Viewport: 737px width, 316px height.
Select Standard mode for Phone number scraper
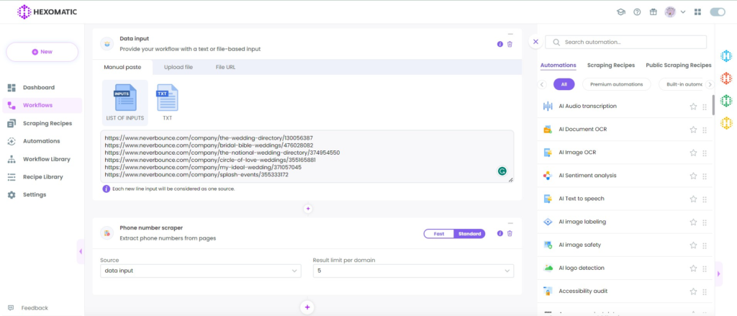(469, 234)
